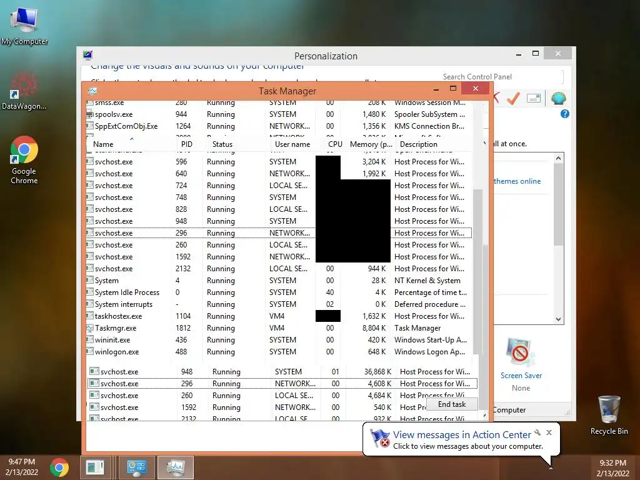Click the 36,868 K memory value

(377, 371)
